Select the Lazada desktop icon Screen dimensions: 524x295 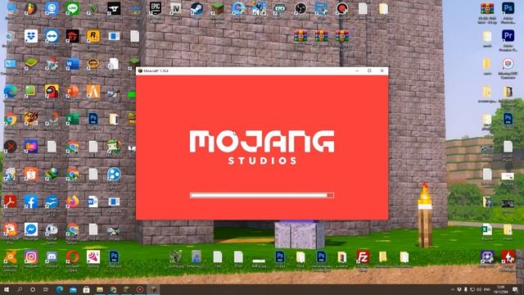31,147
